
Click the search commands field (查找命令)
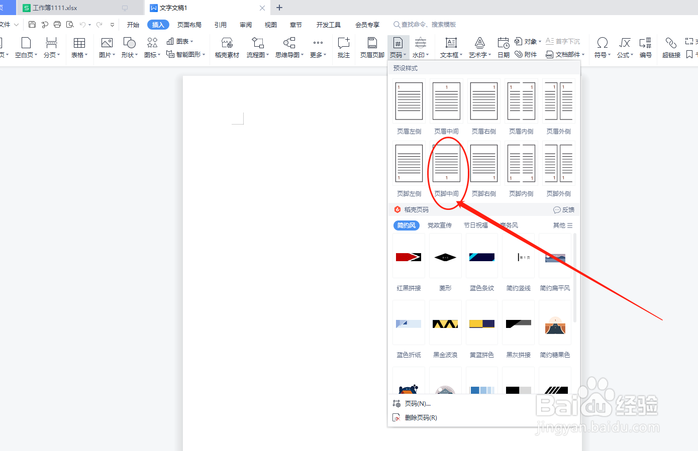[x=425, y=25]
